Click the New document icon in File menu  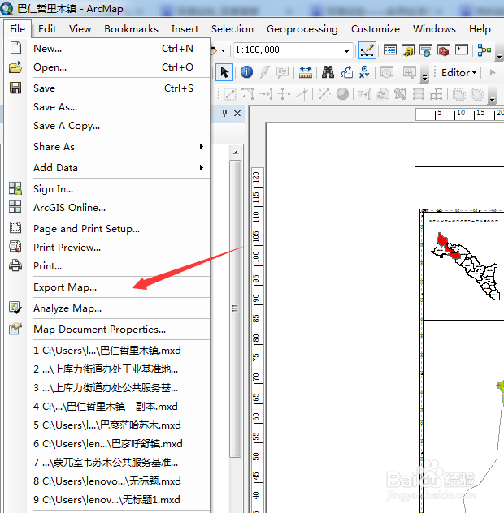pyautogui.click(x=15, y=48)
